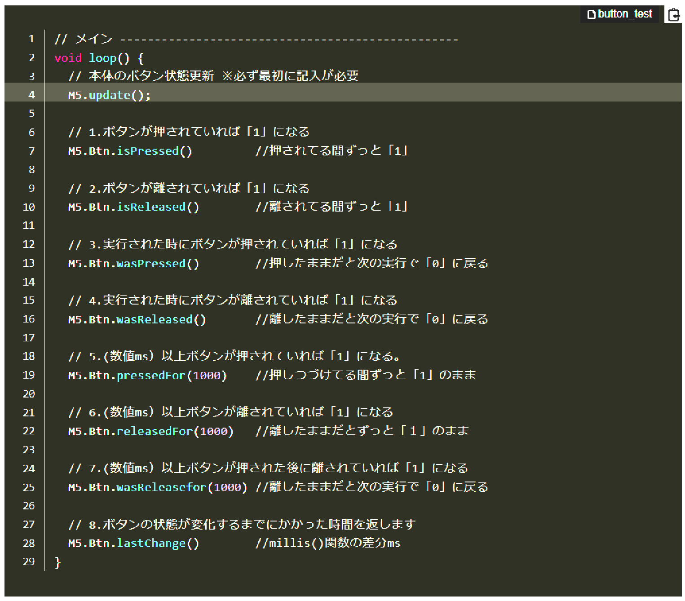
Task: Click the loop function name
Action: (x=102, y=58)
